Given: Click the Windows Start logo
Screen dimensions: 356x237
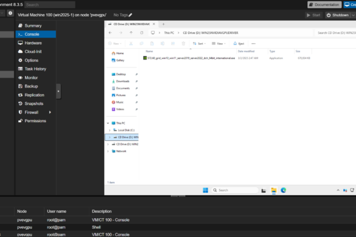Looking at the screenshot, I should tap(206, 190).
